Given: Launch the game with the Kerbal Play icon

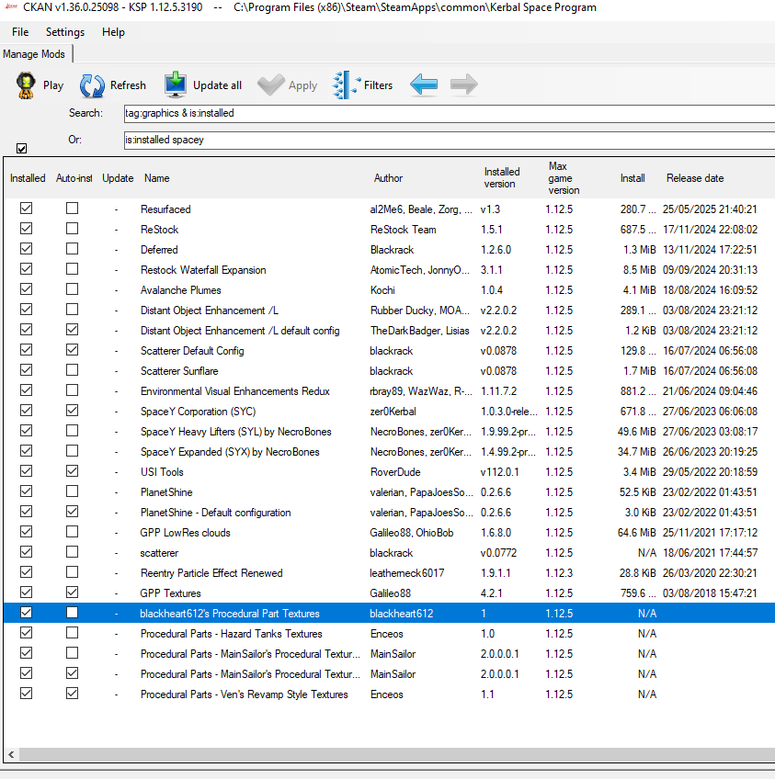Looking at the screenshot, I should coord(26,85).
